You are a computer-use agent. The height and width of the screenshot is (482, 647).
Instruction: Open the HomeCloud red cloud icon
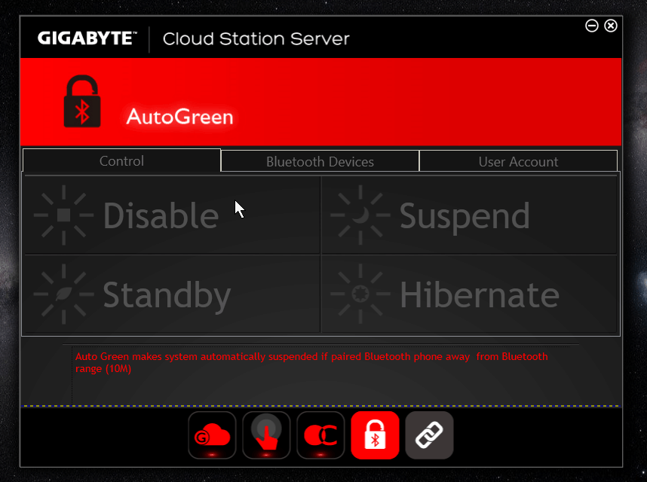[x=212, y=435]
